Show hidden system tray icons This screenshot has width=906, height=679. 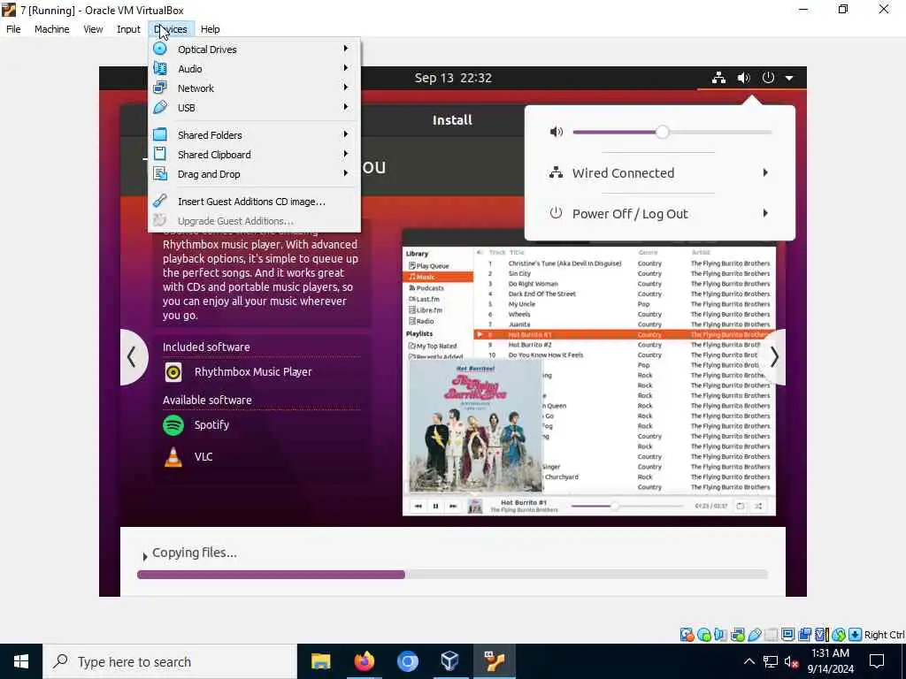pos(749,661)
